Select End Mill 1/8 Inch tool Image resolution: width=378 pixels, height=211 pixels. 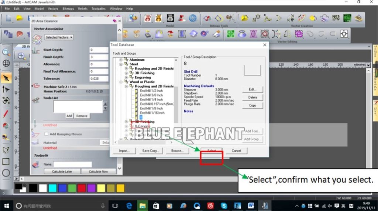(151, 109)
